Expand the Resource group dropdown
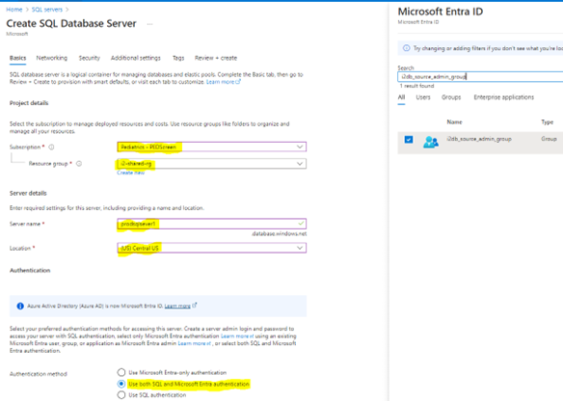The image size is (563, 401). (211, 164)
